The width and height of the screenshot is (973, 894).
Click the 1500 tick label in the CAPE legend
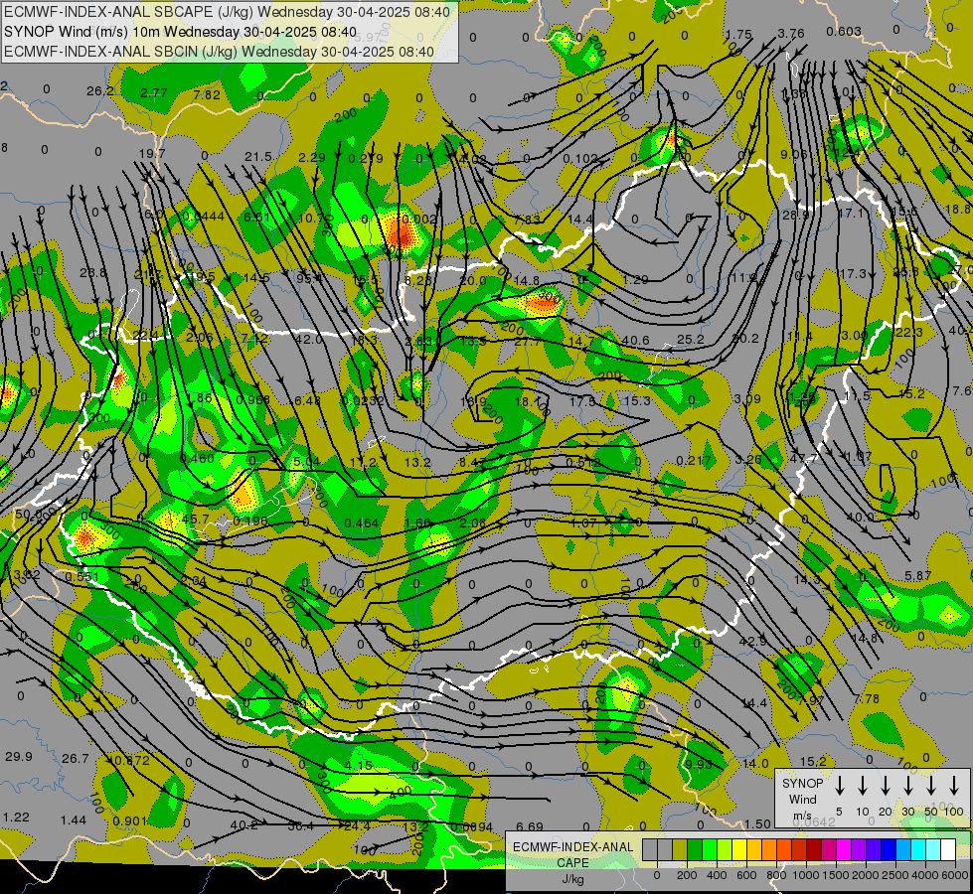(x=836, y=875)
